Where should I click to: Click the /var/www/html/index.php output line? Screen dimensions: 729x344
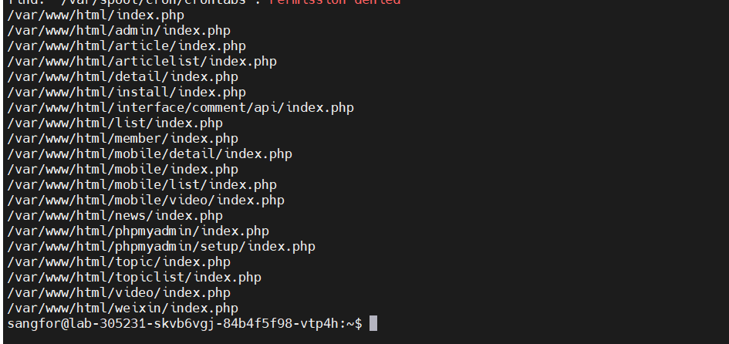coord(96,15)
